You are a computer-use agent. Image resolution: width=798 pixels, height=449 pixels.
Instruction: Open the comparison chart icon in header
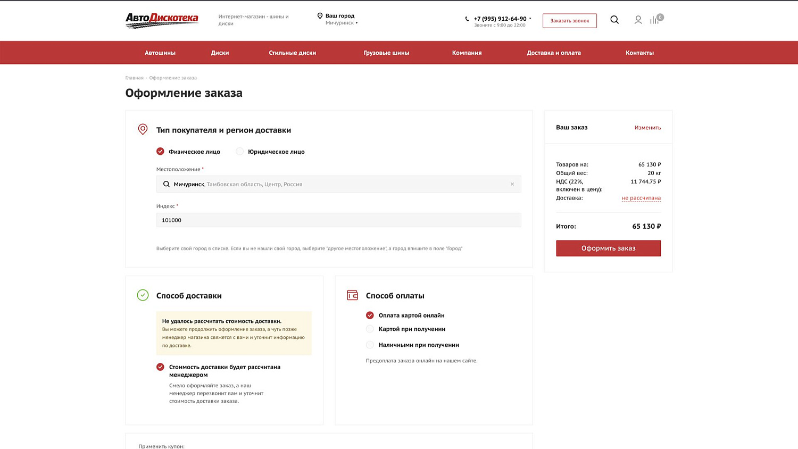click(x=654, y=20)
